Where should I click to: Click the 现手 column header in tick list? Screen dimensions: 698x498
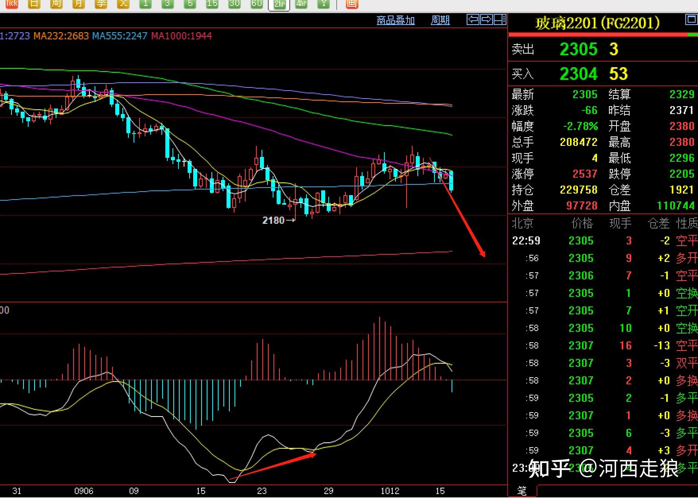pos(620,223)
